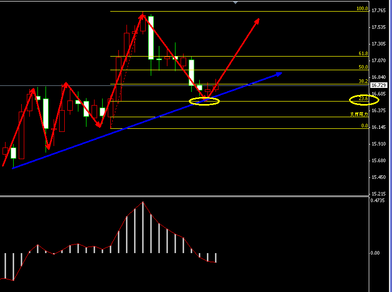The height and width of the screenshot is (292, 392).
Task: Click the 0.0 Fibonacci level label
Action: [x=364, y=126]
